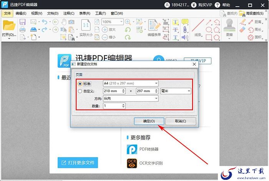Select the oval shape tool

(x=209, y=30)
